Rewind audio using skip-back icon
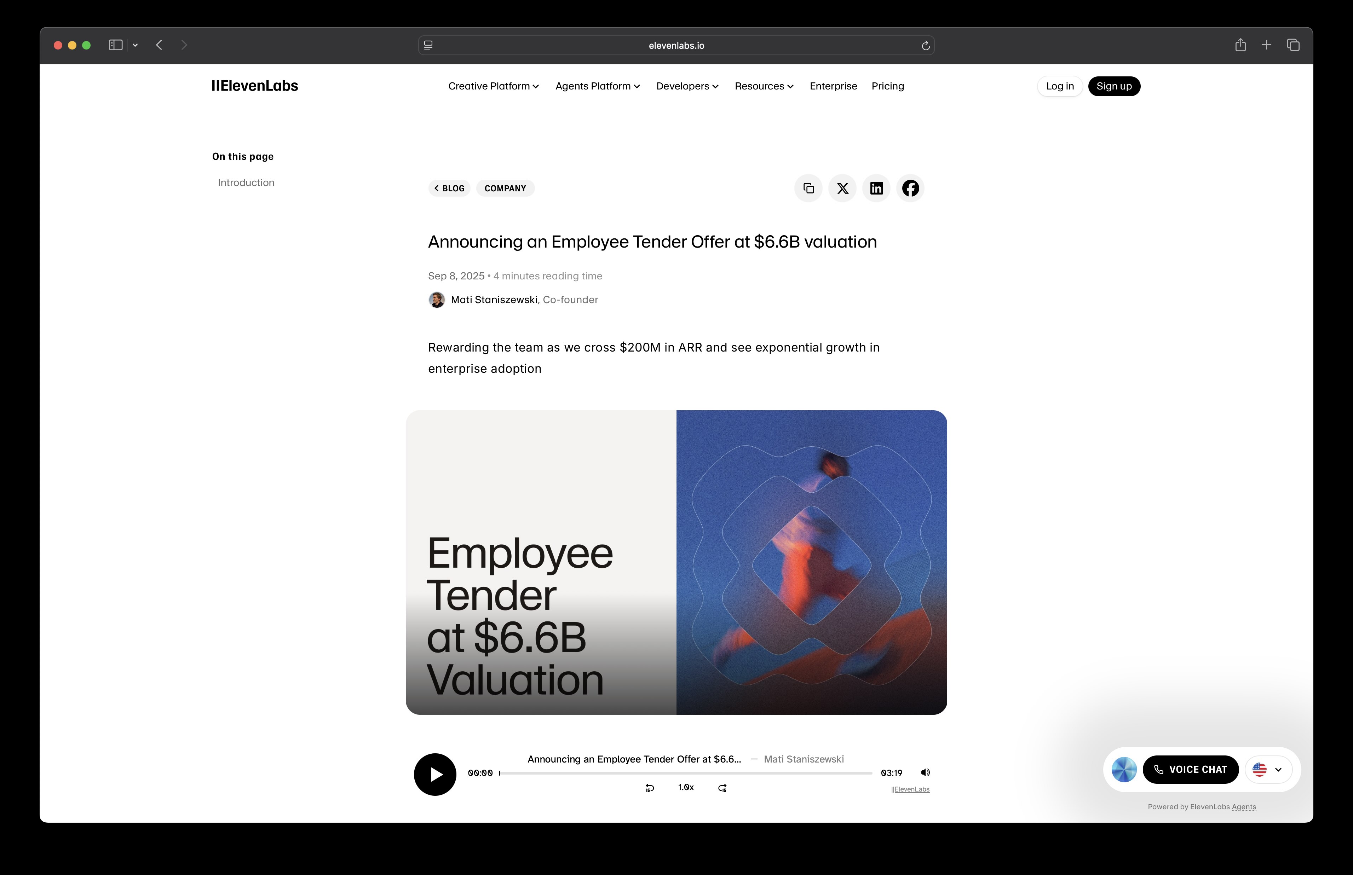This screenshot has height=875, width=1353. [650, 788]
